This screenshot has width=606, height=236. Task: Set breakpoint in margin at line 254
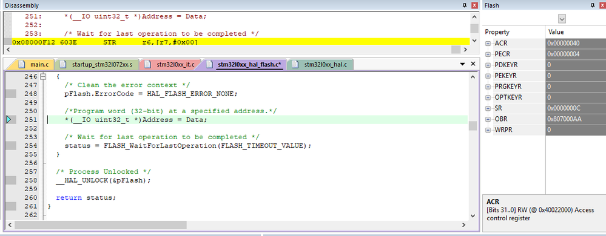(10, 146)
